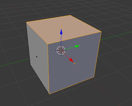Select the orange face dot below red arrow
Screen dimensions: 132x106
(75, 64)
